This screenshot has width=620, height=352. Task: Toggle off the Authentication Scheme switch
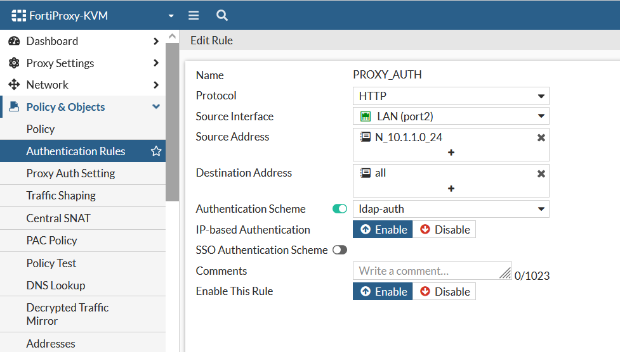tap(340, 209)
